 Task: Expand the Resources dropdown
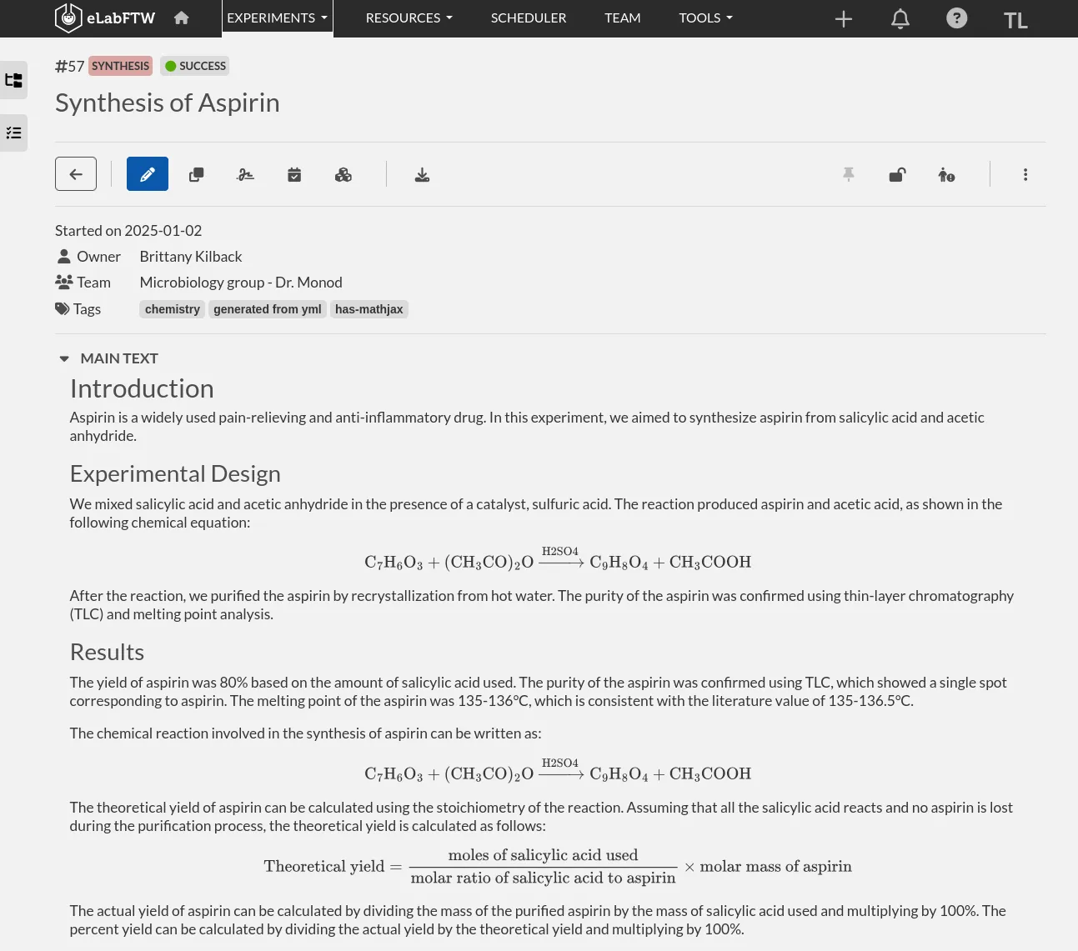point(409,18)
